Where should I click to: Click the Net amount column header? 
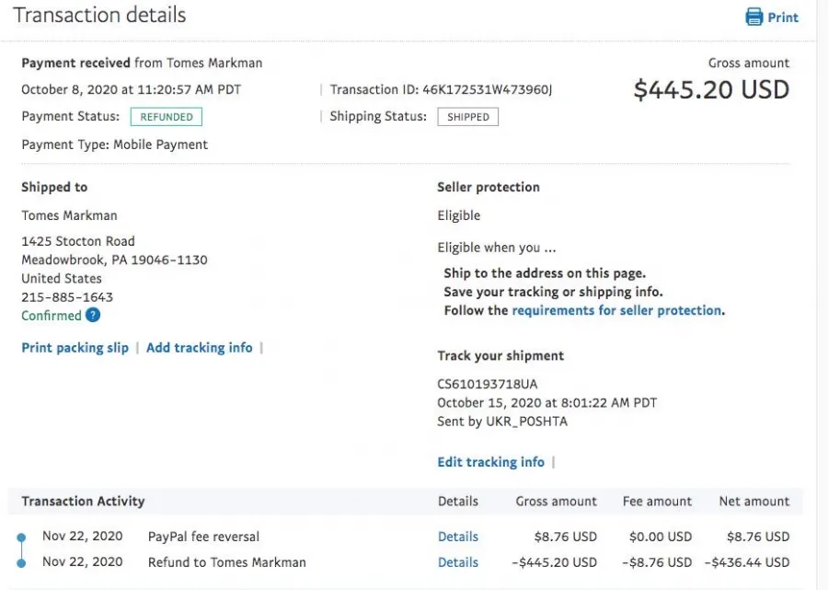pos(754,502)
